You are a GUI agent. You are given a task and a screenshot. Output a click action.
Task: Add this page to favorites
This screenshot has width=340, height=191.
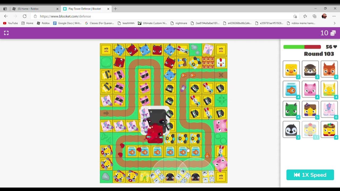[x=295, y=16]
